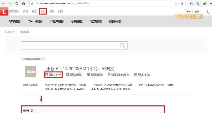Click the 注册 register link

[189, 12]
